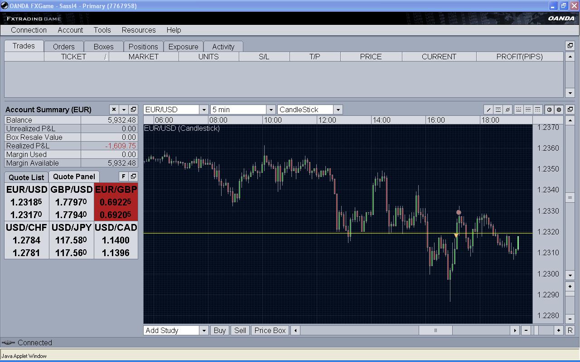The image size is (580, 362).
Task: Switch to the Quote List tab
Action: (x=26, y=177)
